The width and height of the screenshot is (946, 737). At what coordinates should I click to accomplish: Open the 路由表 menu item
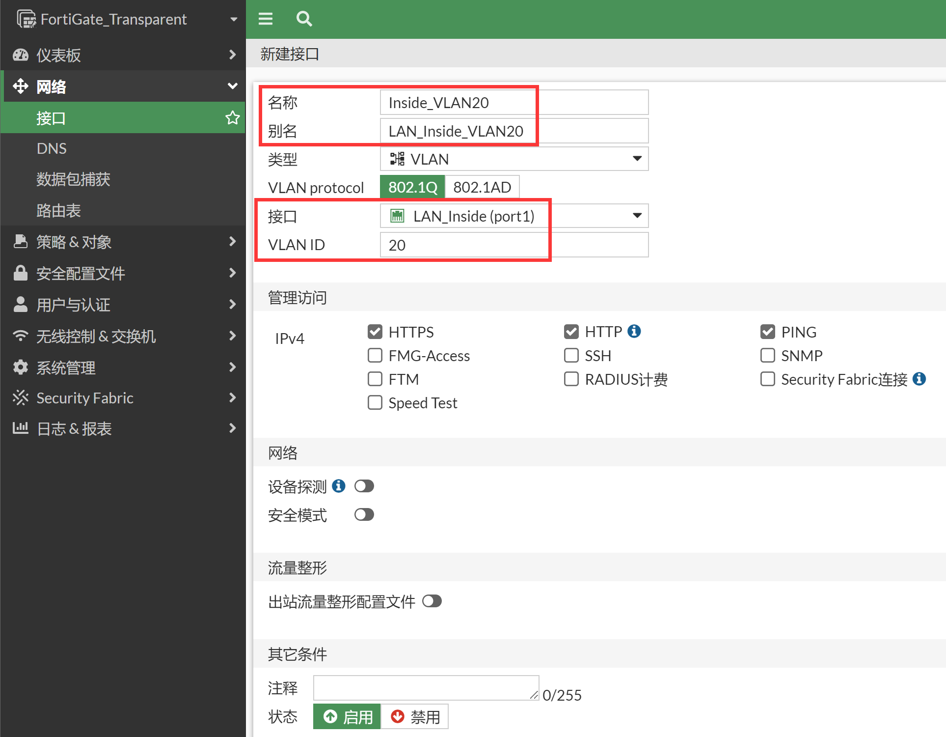(x=58, y=211)
